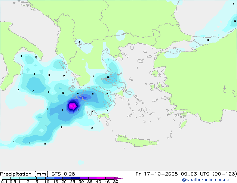Image resolution: width=237 pixels, height=183 pixels.
Task: Click the 'GFS 0.25' model label
Action: coord(63,174)
